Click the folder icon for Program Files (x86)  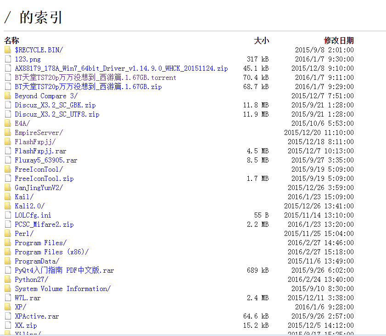(8, 252)
